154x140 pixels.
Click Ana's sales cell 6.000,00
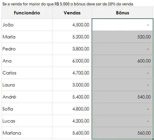72,61
